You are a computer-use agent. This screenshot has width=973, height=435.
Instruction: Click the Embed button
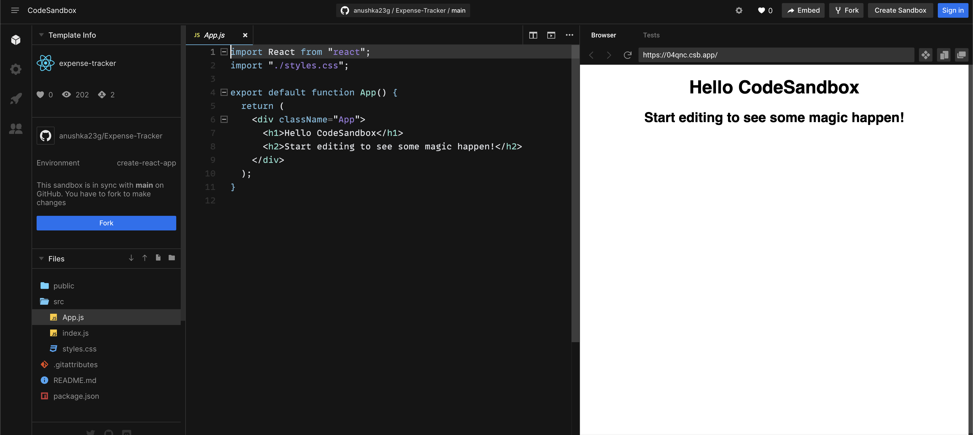click(x=803, y=10)
